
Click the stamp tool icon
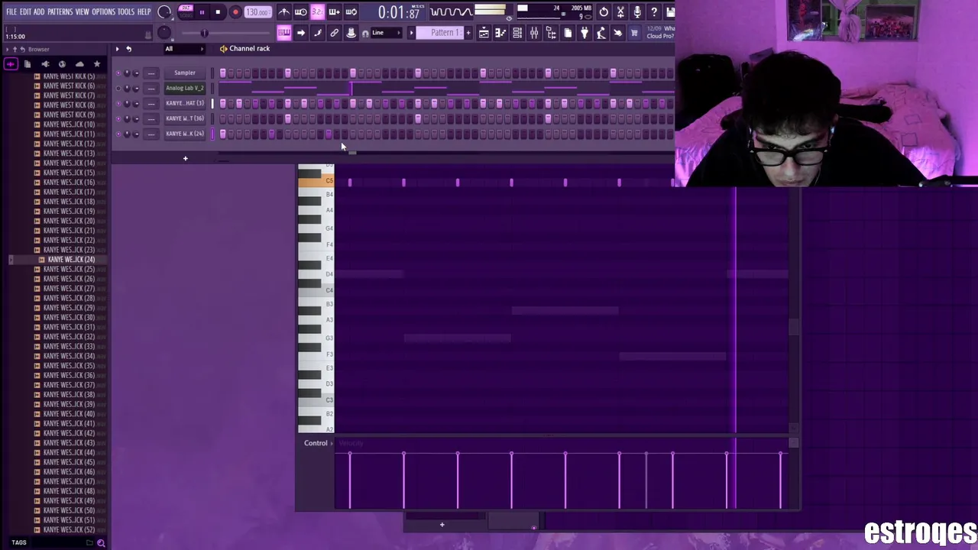351,33
